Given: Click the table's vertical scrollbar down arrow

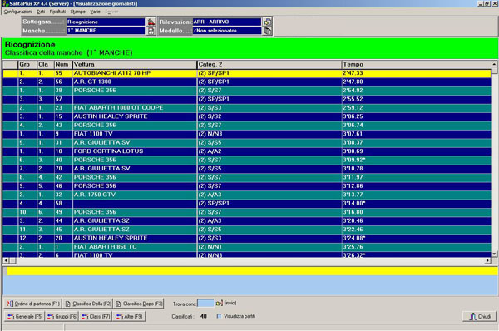Looking at the screenshot, I should tap(494, 254).
